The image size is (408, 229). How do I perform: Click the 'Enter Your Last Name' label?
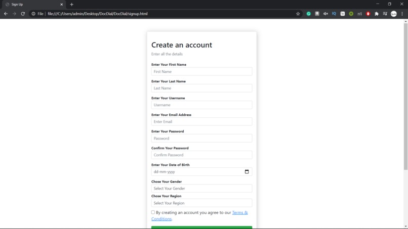click(x=169, y=81)
